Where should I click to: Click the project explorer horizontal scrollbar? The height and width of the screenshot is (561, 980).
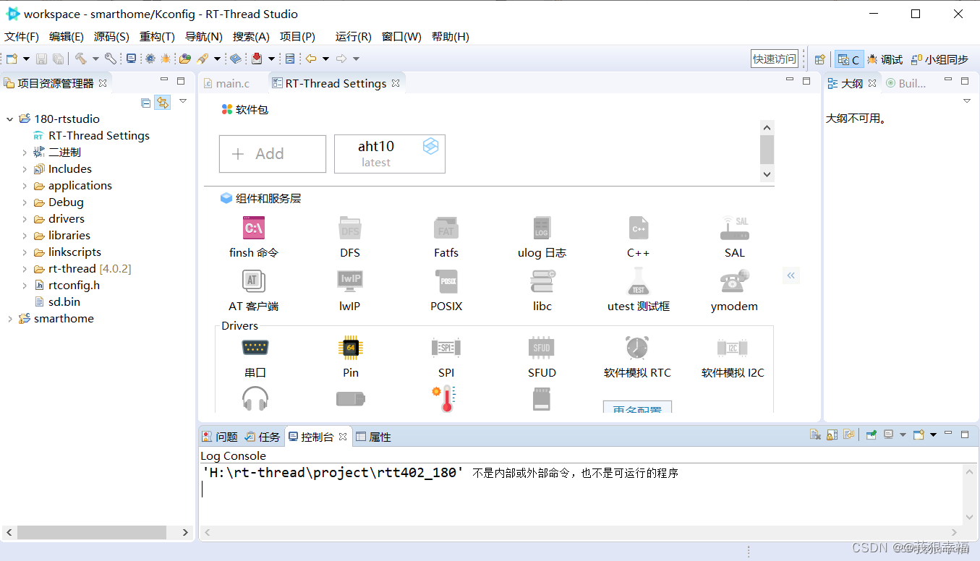pyautogui.click(x=91, y=532)
